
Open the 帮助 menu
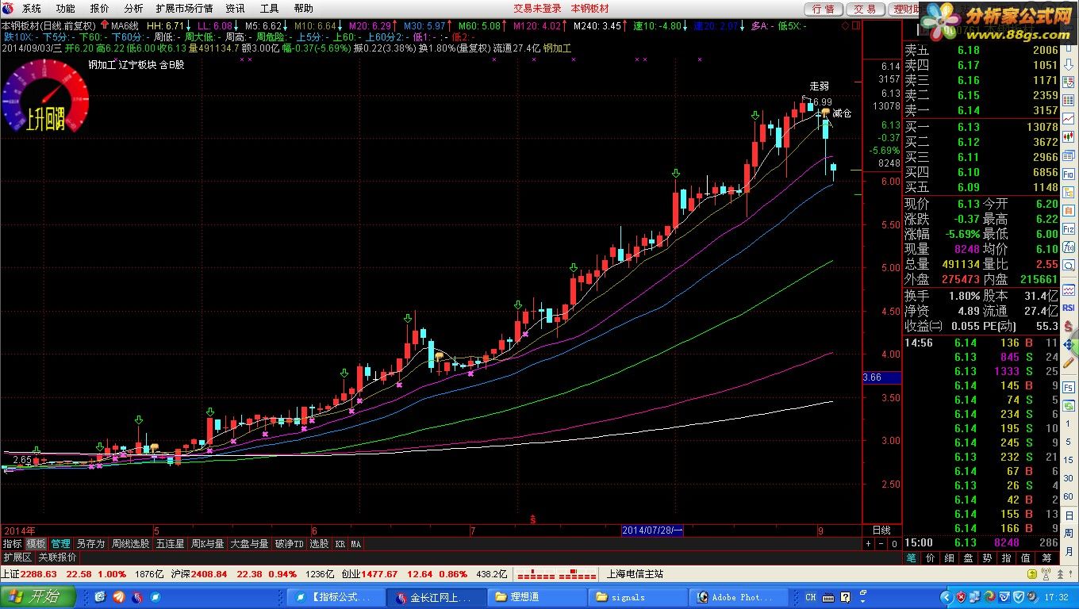tap(303, 8)
